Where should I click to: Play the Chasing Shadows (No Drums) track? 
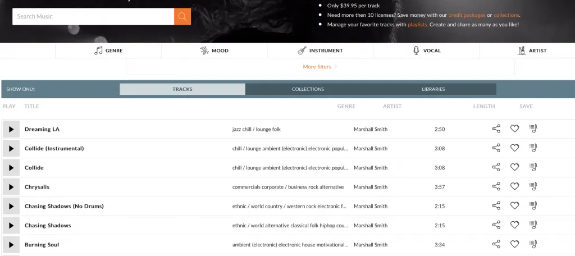pyautogui.click(x=11, y=206)
